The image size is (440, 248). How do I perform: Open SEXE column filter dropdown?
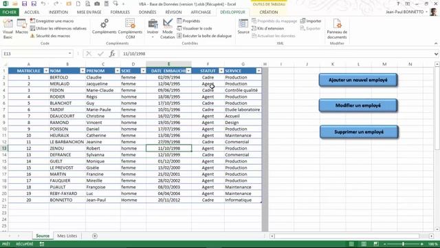coord(143,71)
